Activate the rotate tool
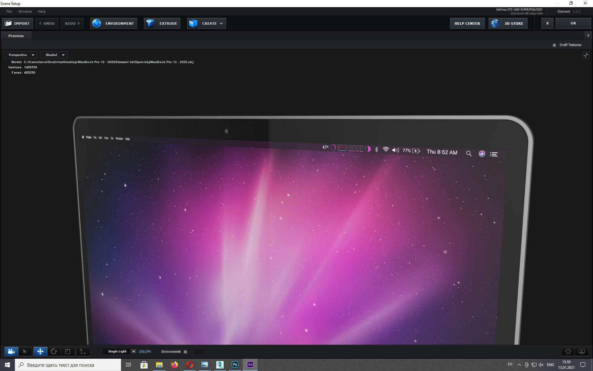The height and width of the screenshot is (371, 593). tap(54, 352)
